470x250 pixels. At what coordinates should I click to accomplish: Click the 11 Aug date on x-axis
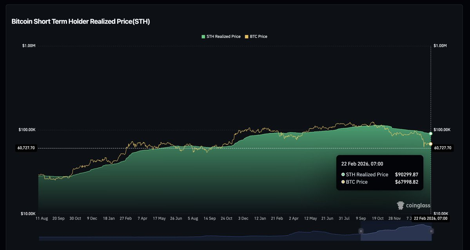click(42, 218)
